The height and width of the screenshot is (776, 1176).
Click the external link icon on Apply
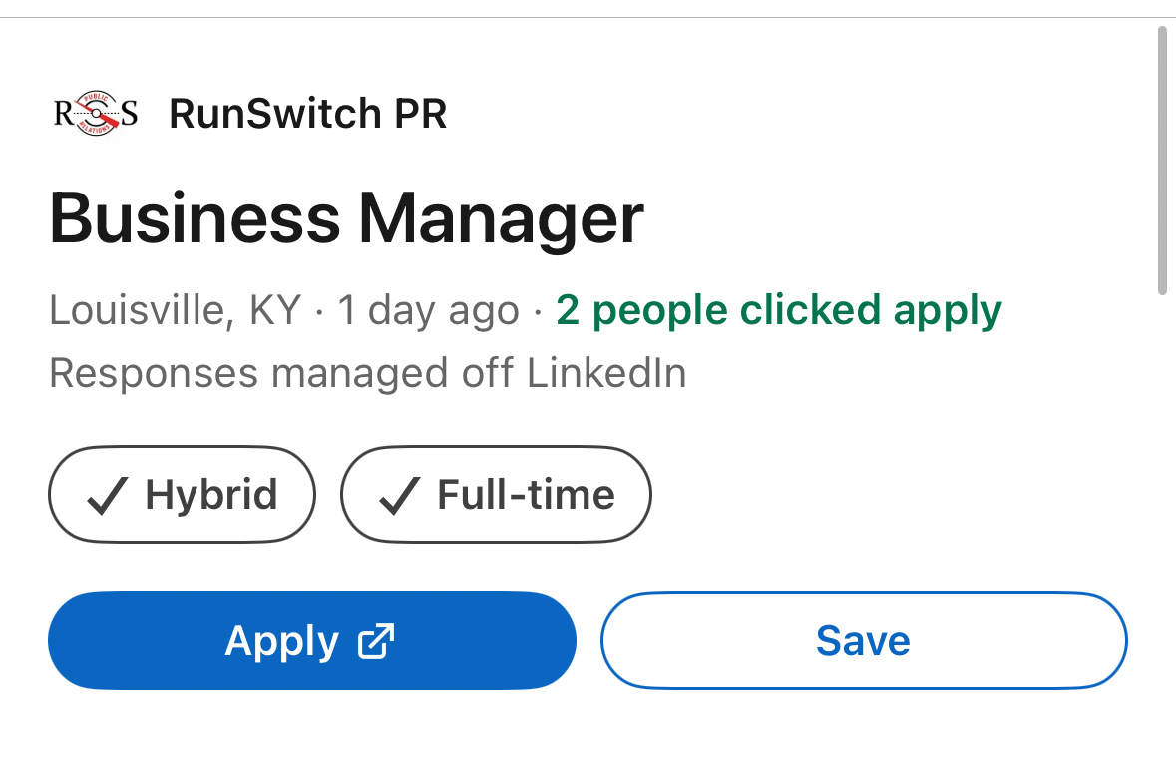(x=376, y=641)
